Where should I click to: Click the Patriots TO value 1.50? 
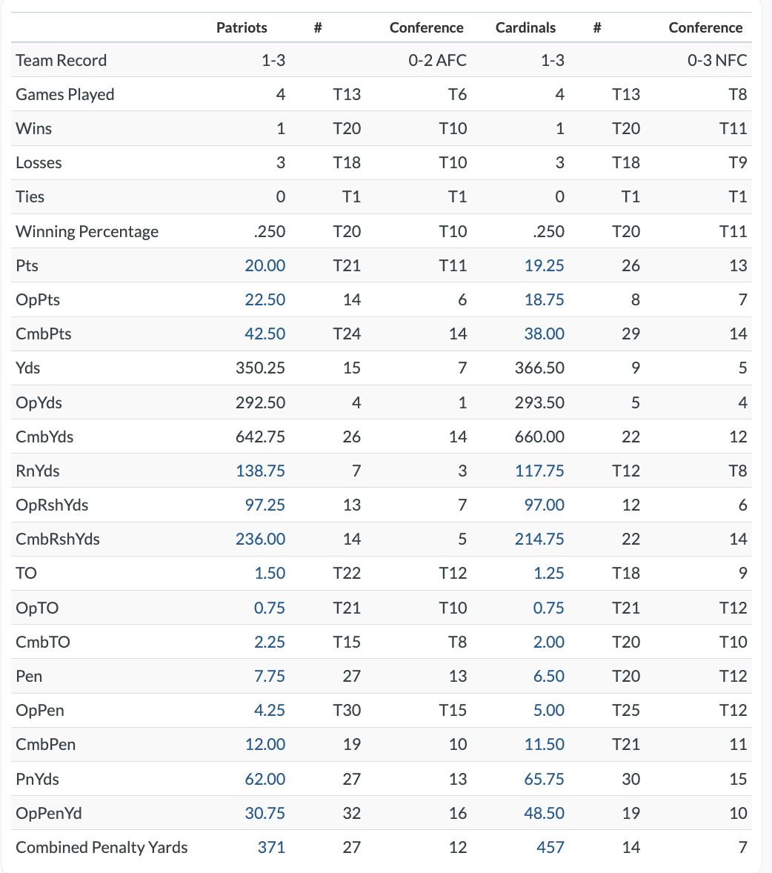269,573
